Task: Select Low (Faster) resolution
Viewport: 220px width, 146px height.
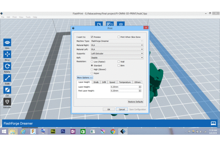Action: pos(92,62)
